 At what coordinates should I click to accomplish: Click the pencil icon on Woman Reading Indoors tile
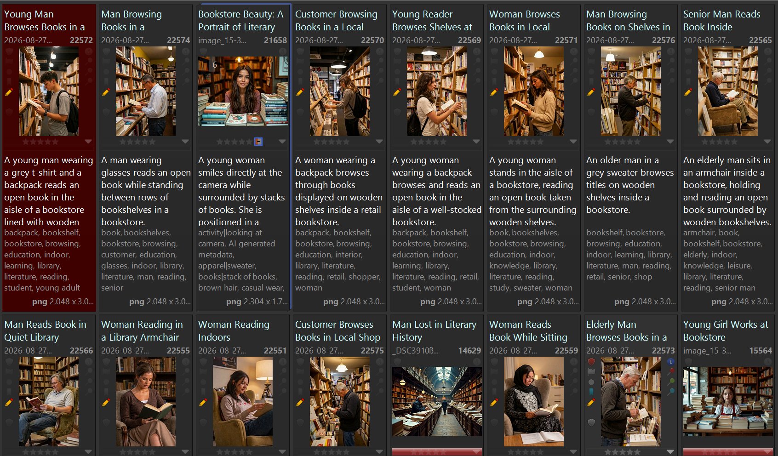click(203, 403)
